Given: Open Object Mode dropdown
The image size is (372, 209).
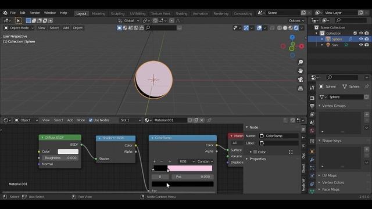Looking at the screenshot, I should pyautogui.click(x=19, y=28).
